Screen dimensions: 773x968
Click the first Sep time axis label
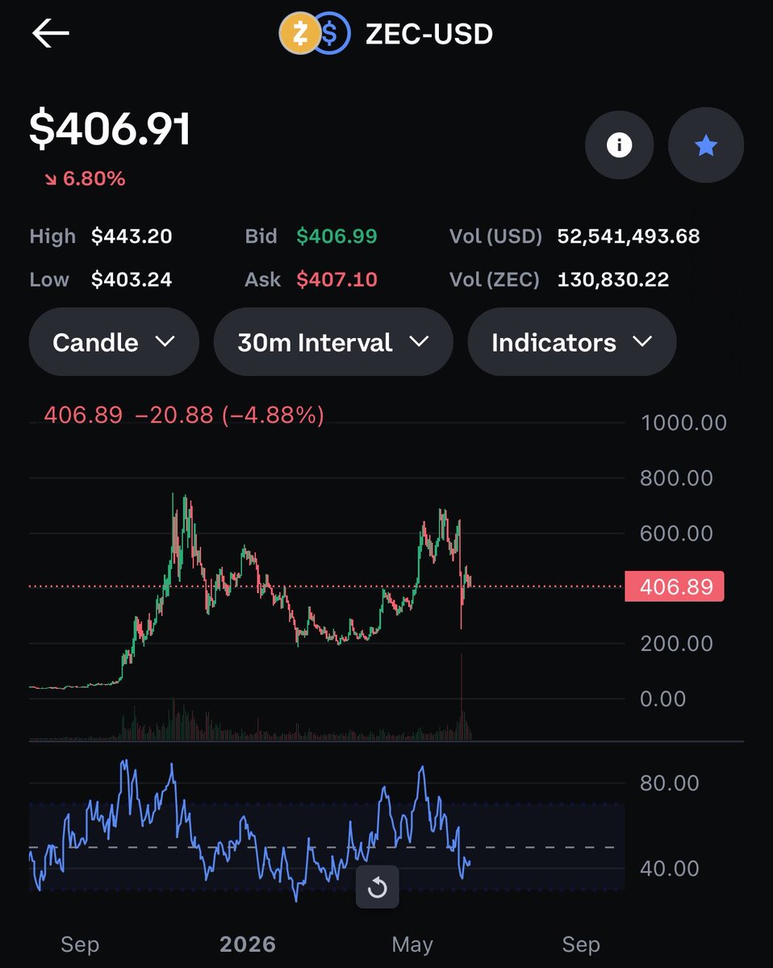[79, 944]
